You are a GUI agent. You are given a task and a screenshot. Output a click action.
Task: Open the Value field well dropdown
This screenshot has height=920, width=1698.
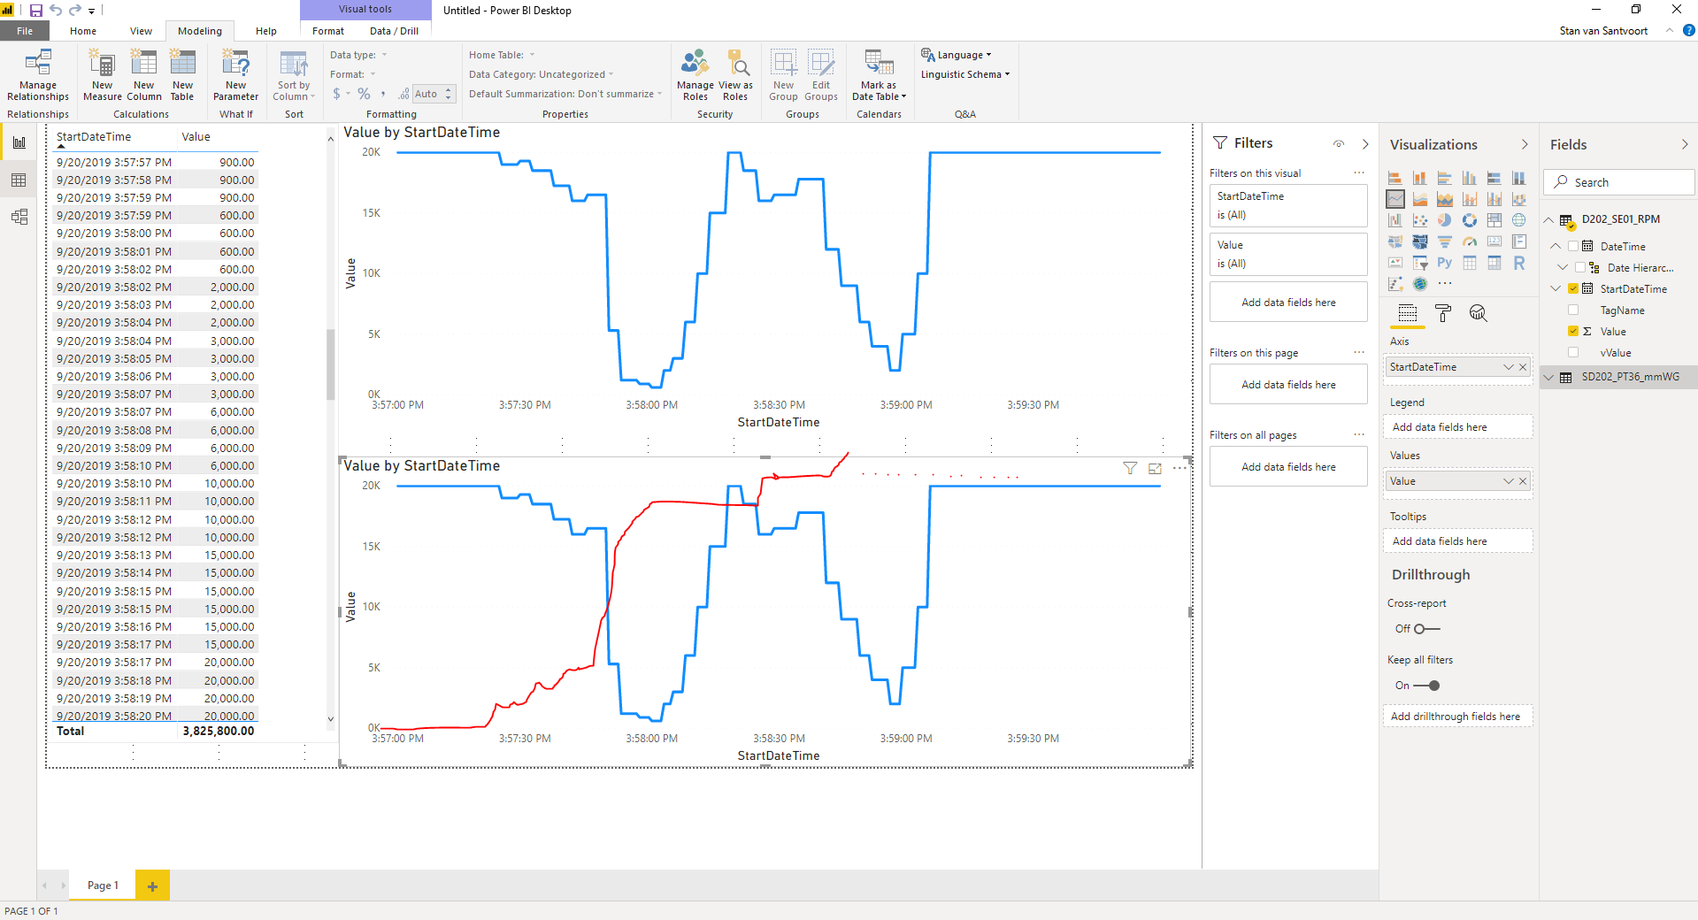pos(1509,481)
